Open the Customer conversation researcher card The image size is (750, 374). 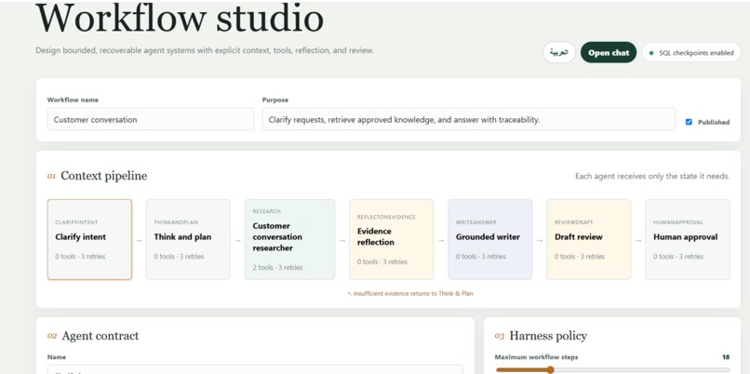289,240
